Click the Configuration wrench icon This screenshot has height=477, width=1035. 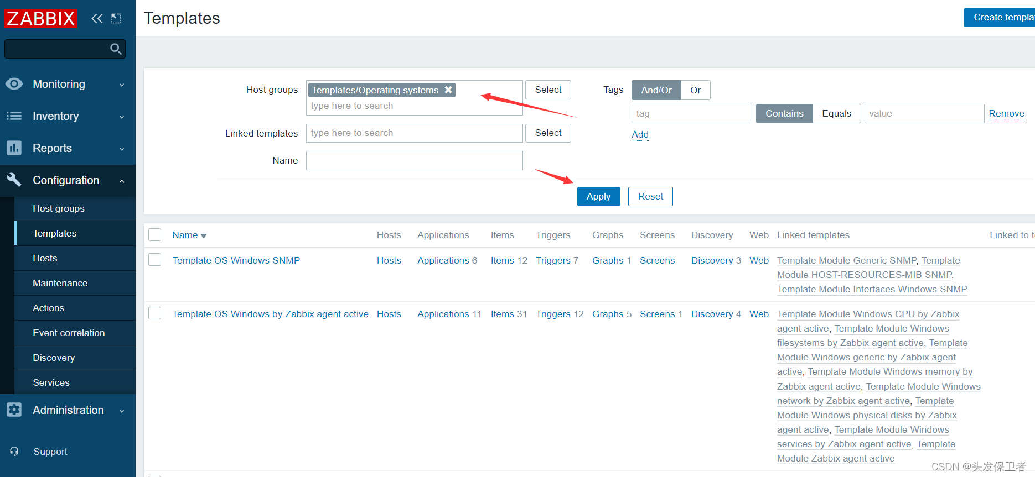click(14, 180)
